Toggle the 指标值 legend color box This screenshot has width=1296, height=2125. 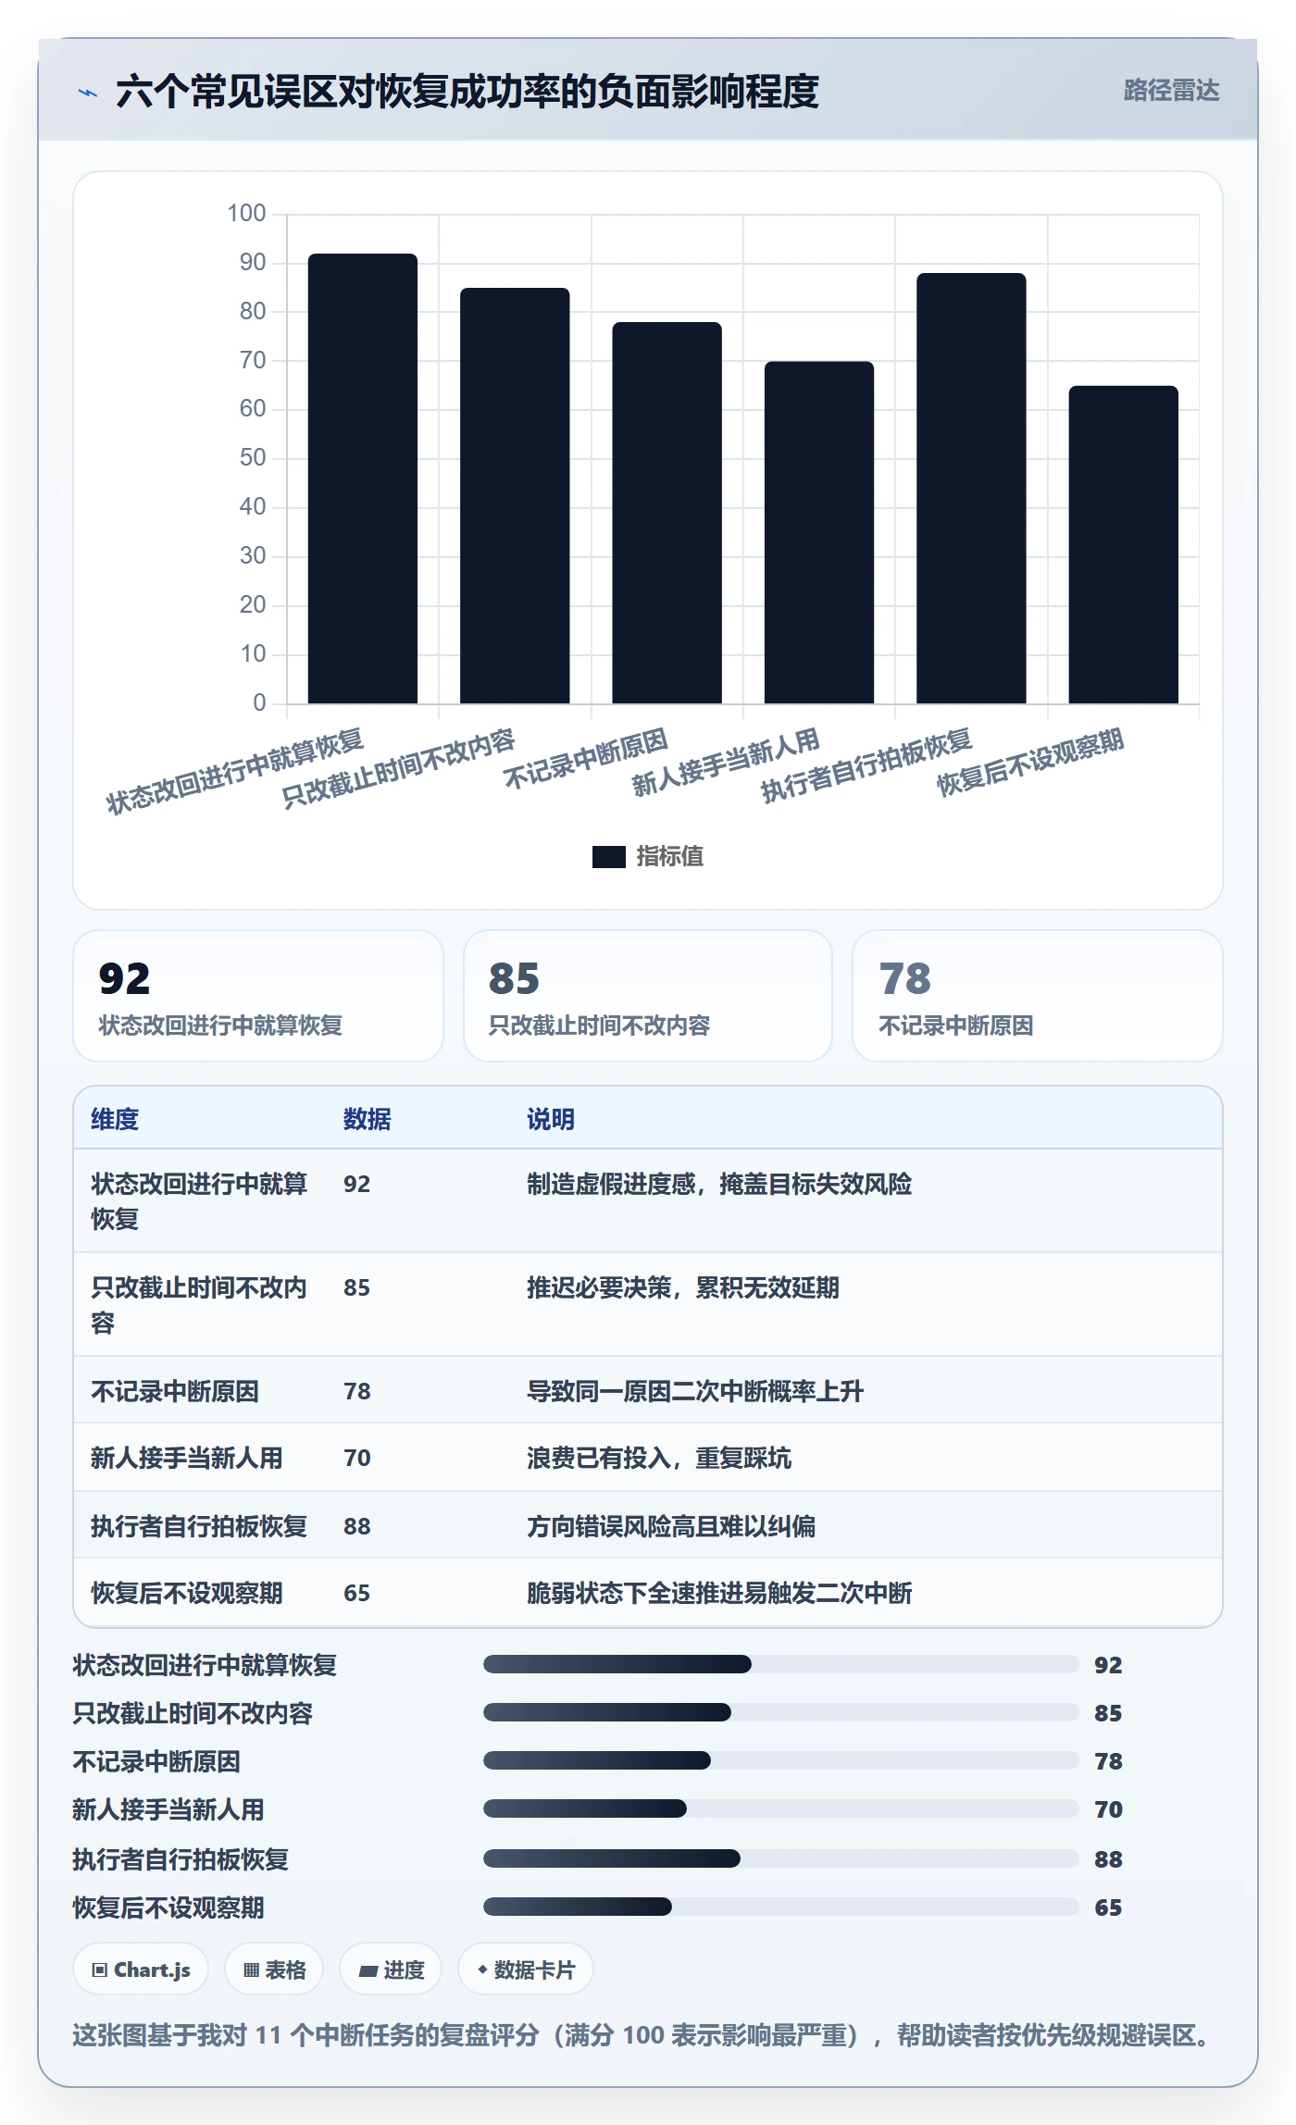click(608, 857)
